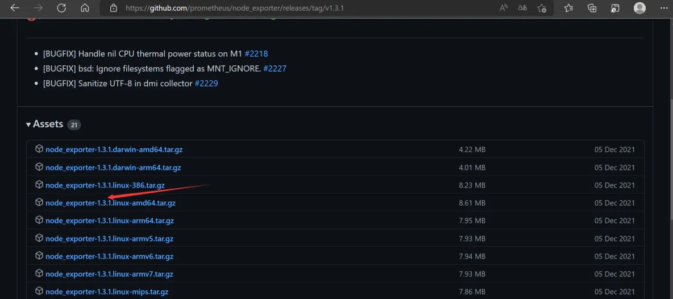The height and width of the screenshot is (299, 673).
Task: Select the 7.95 MB size value
Action: [x=472, y=221]
